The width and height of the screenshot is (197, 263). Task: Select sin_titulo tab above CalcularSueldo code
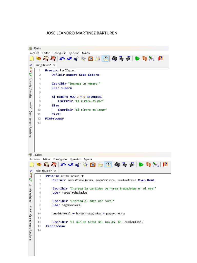(x=44, y=171)
